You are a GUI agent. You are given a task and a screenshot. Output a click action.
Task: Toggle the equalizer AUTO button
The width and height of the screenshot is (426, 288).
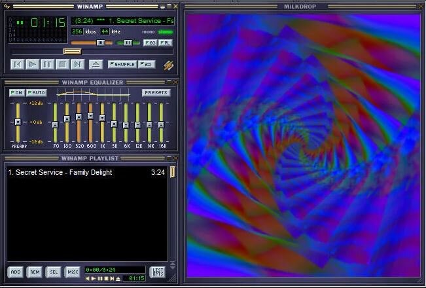pyautogui.click(x=37, y=93)
